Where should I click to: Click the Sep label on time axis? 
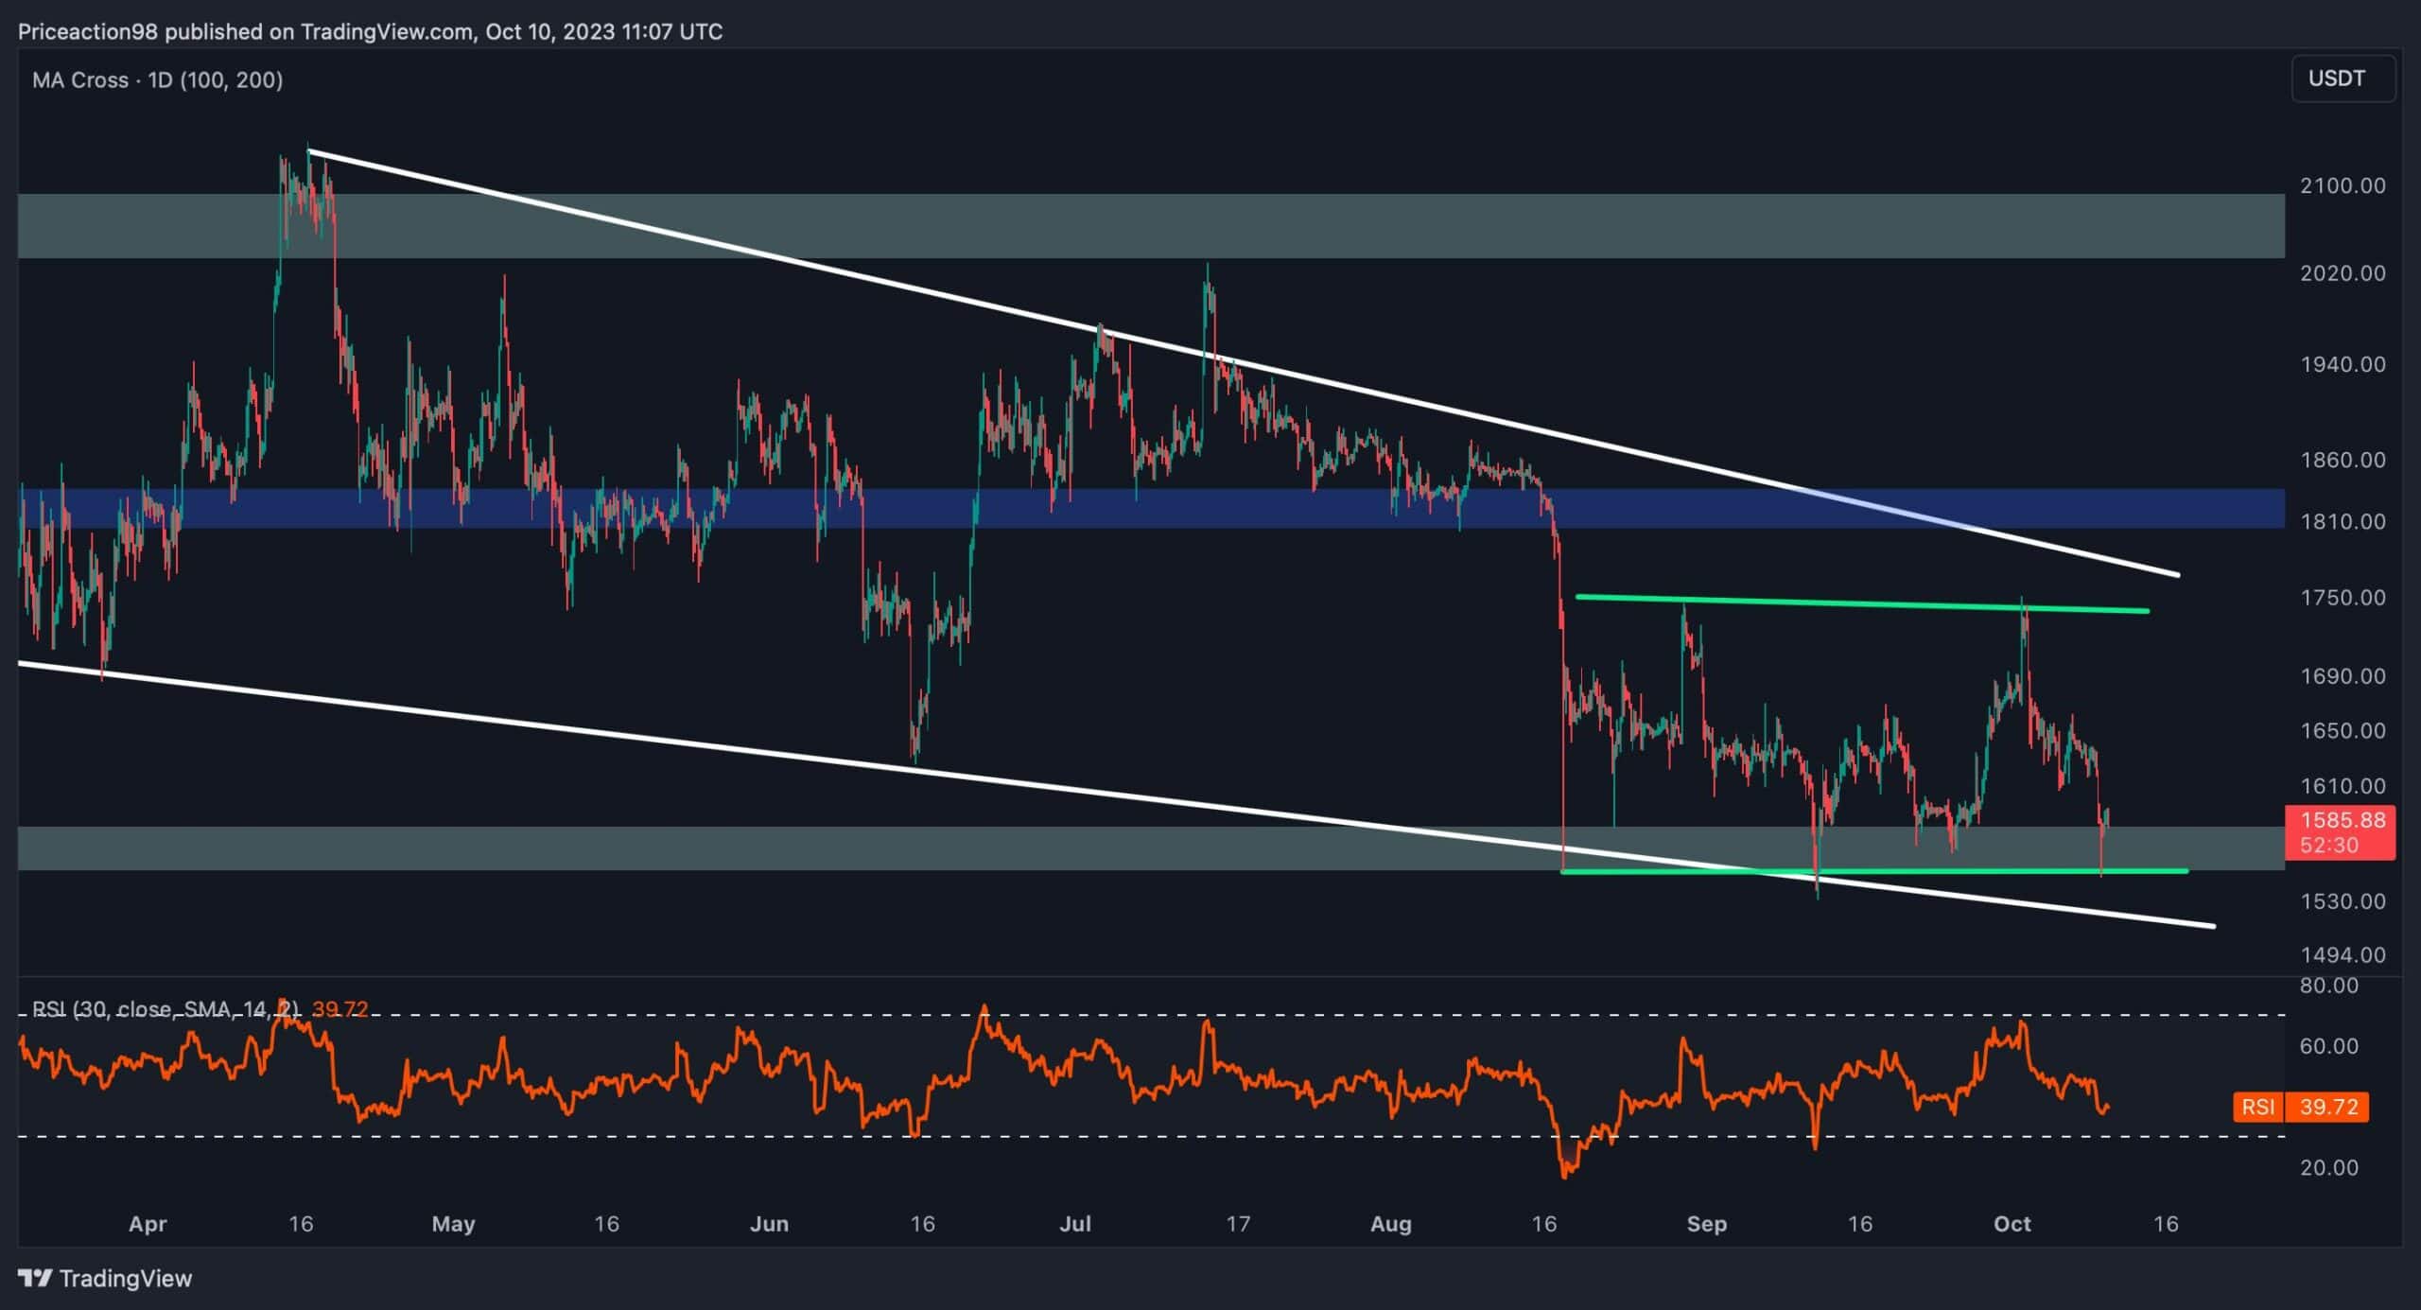tap(1707, 1224)
